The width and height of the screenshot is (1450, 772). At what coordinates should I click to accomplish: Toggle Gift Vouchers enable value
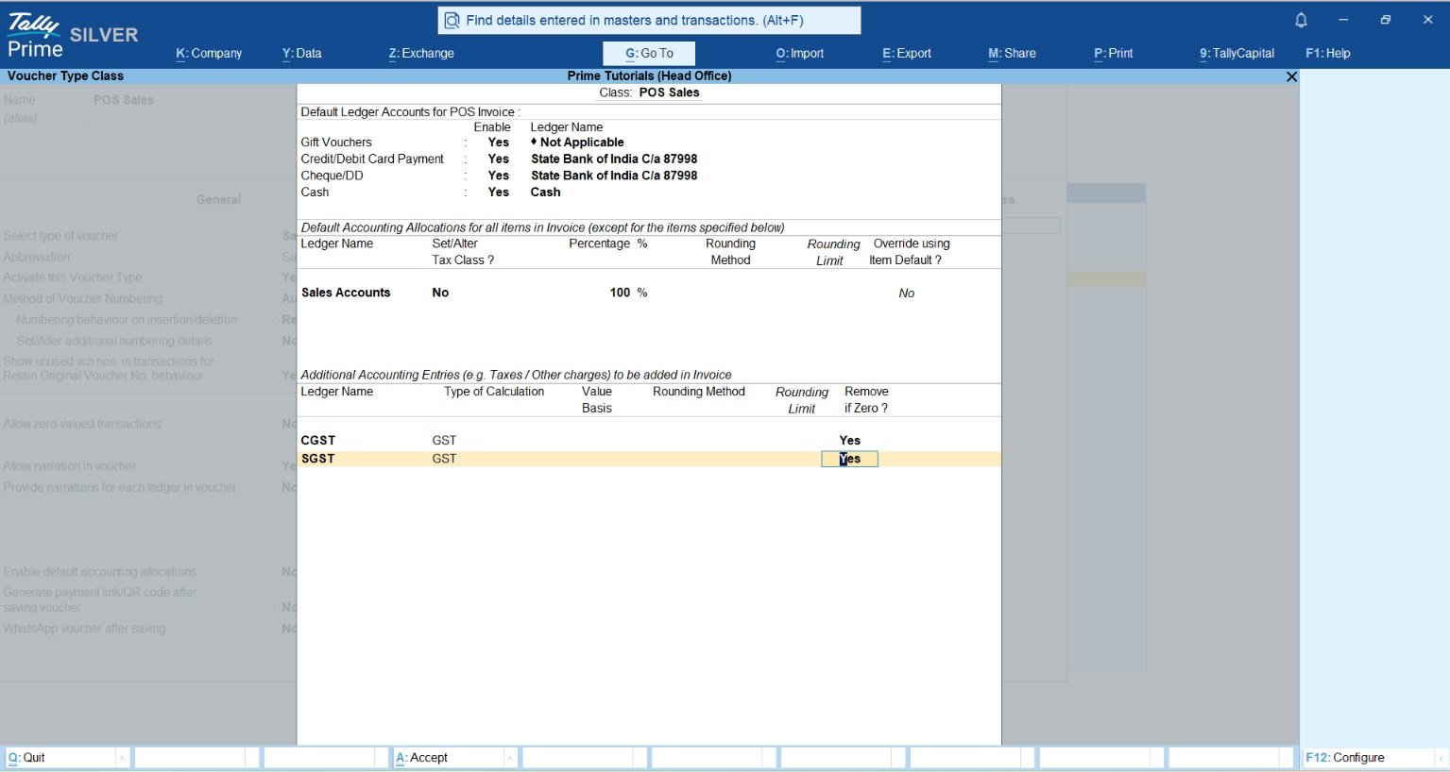499,143
